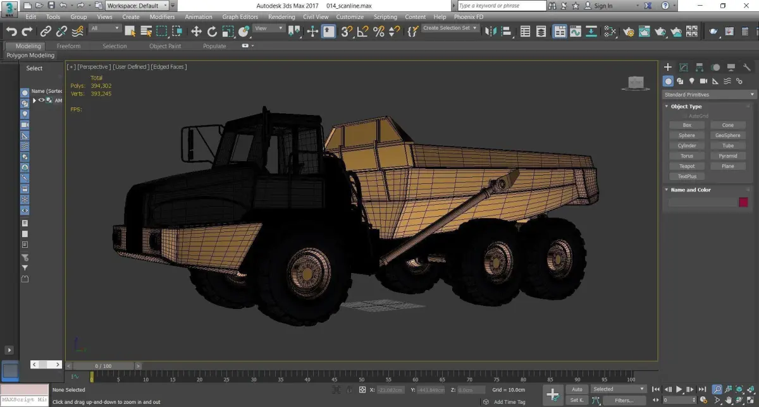
Task: Click the Teapot primitive button
Action: tap(687, 166)
